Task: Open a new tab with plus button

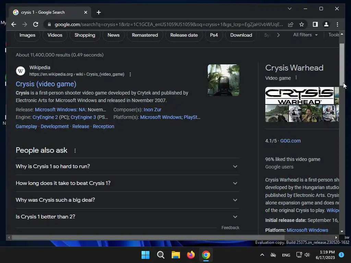Action: pyautogui.click(x=99, y=12)
